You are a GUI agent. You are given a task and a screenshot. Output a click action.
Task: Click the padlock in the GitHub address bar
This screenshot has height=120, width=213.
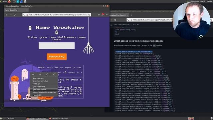point(131,20)
